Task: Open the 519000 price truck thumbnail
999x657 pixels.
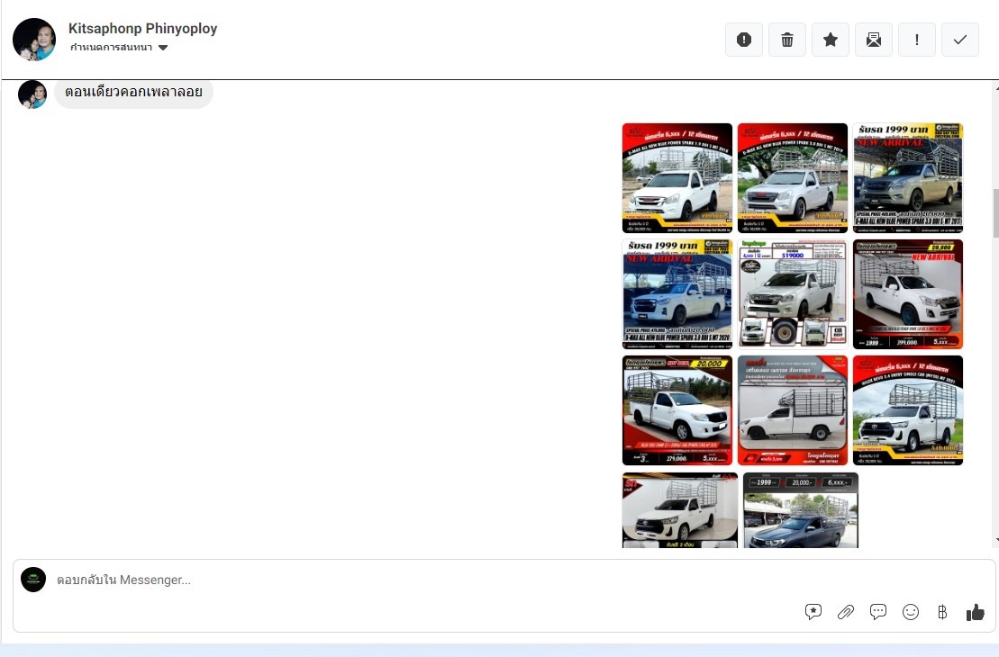Action: pos(793,294)
